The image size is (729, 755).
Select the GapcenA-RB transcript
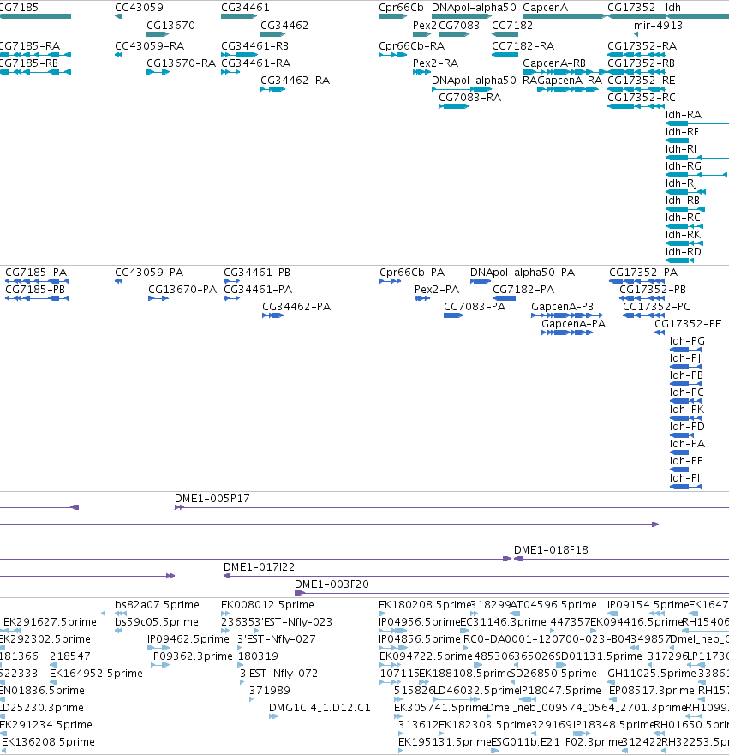(564, 72)
